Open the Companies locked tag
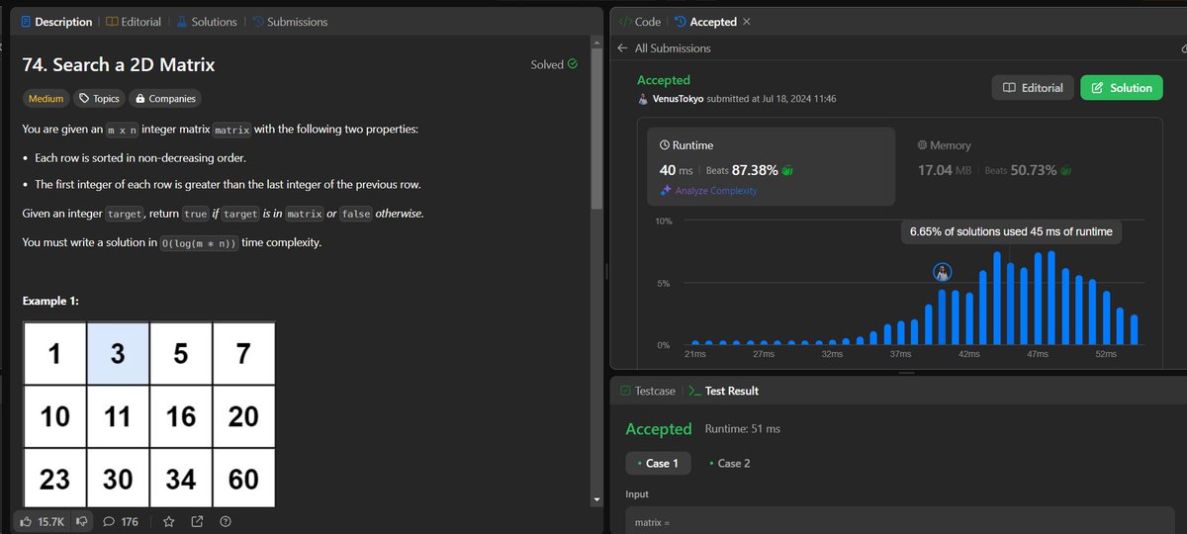 pos(165,98)
